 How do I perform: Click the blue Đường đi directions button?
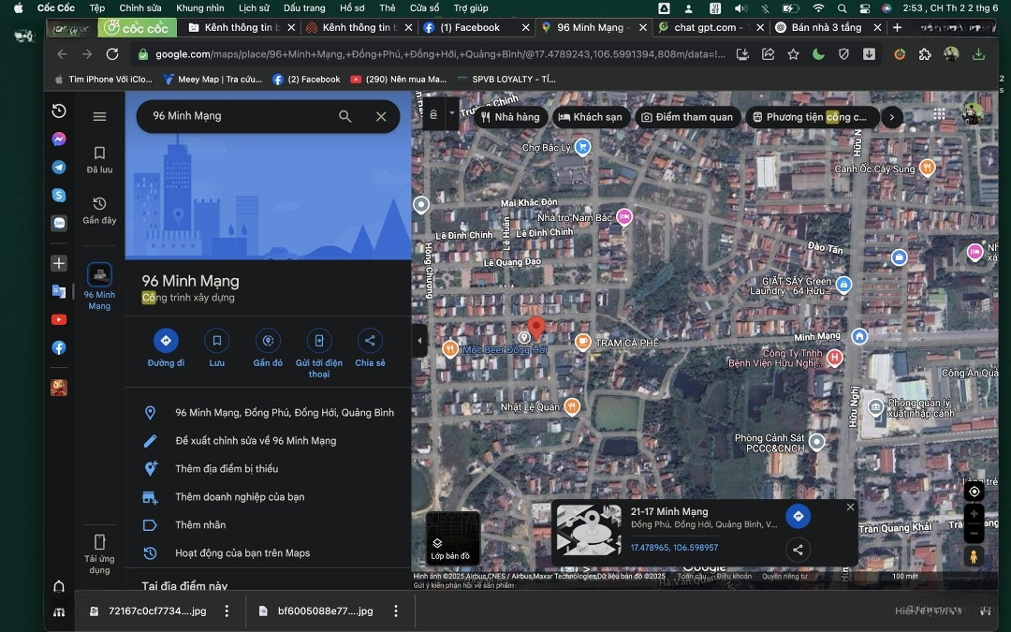click(x=166, y=341)
